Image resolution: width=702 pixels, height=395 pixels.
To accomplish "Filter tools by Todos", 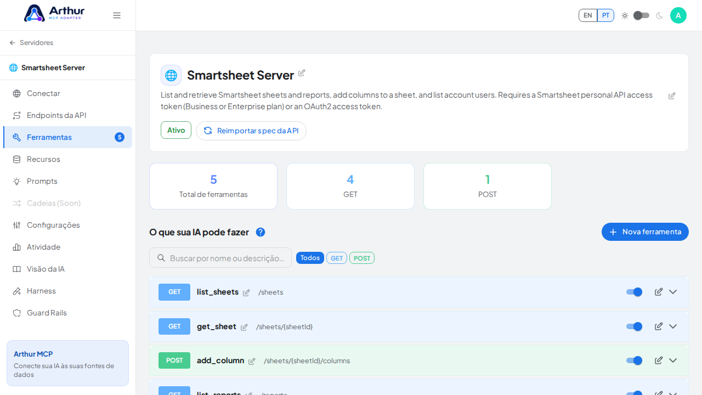I will tap(310, 258).
